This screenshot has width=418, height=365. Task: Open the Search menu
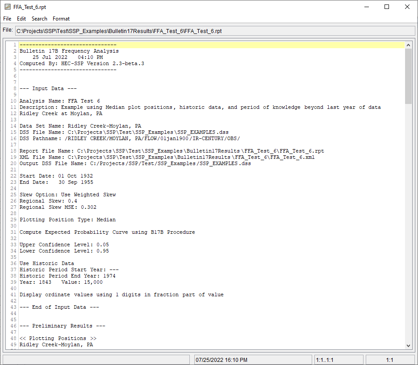(39, 19)
